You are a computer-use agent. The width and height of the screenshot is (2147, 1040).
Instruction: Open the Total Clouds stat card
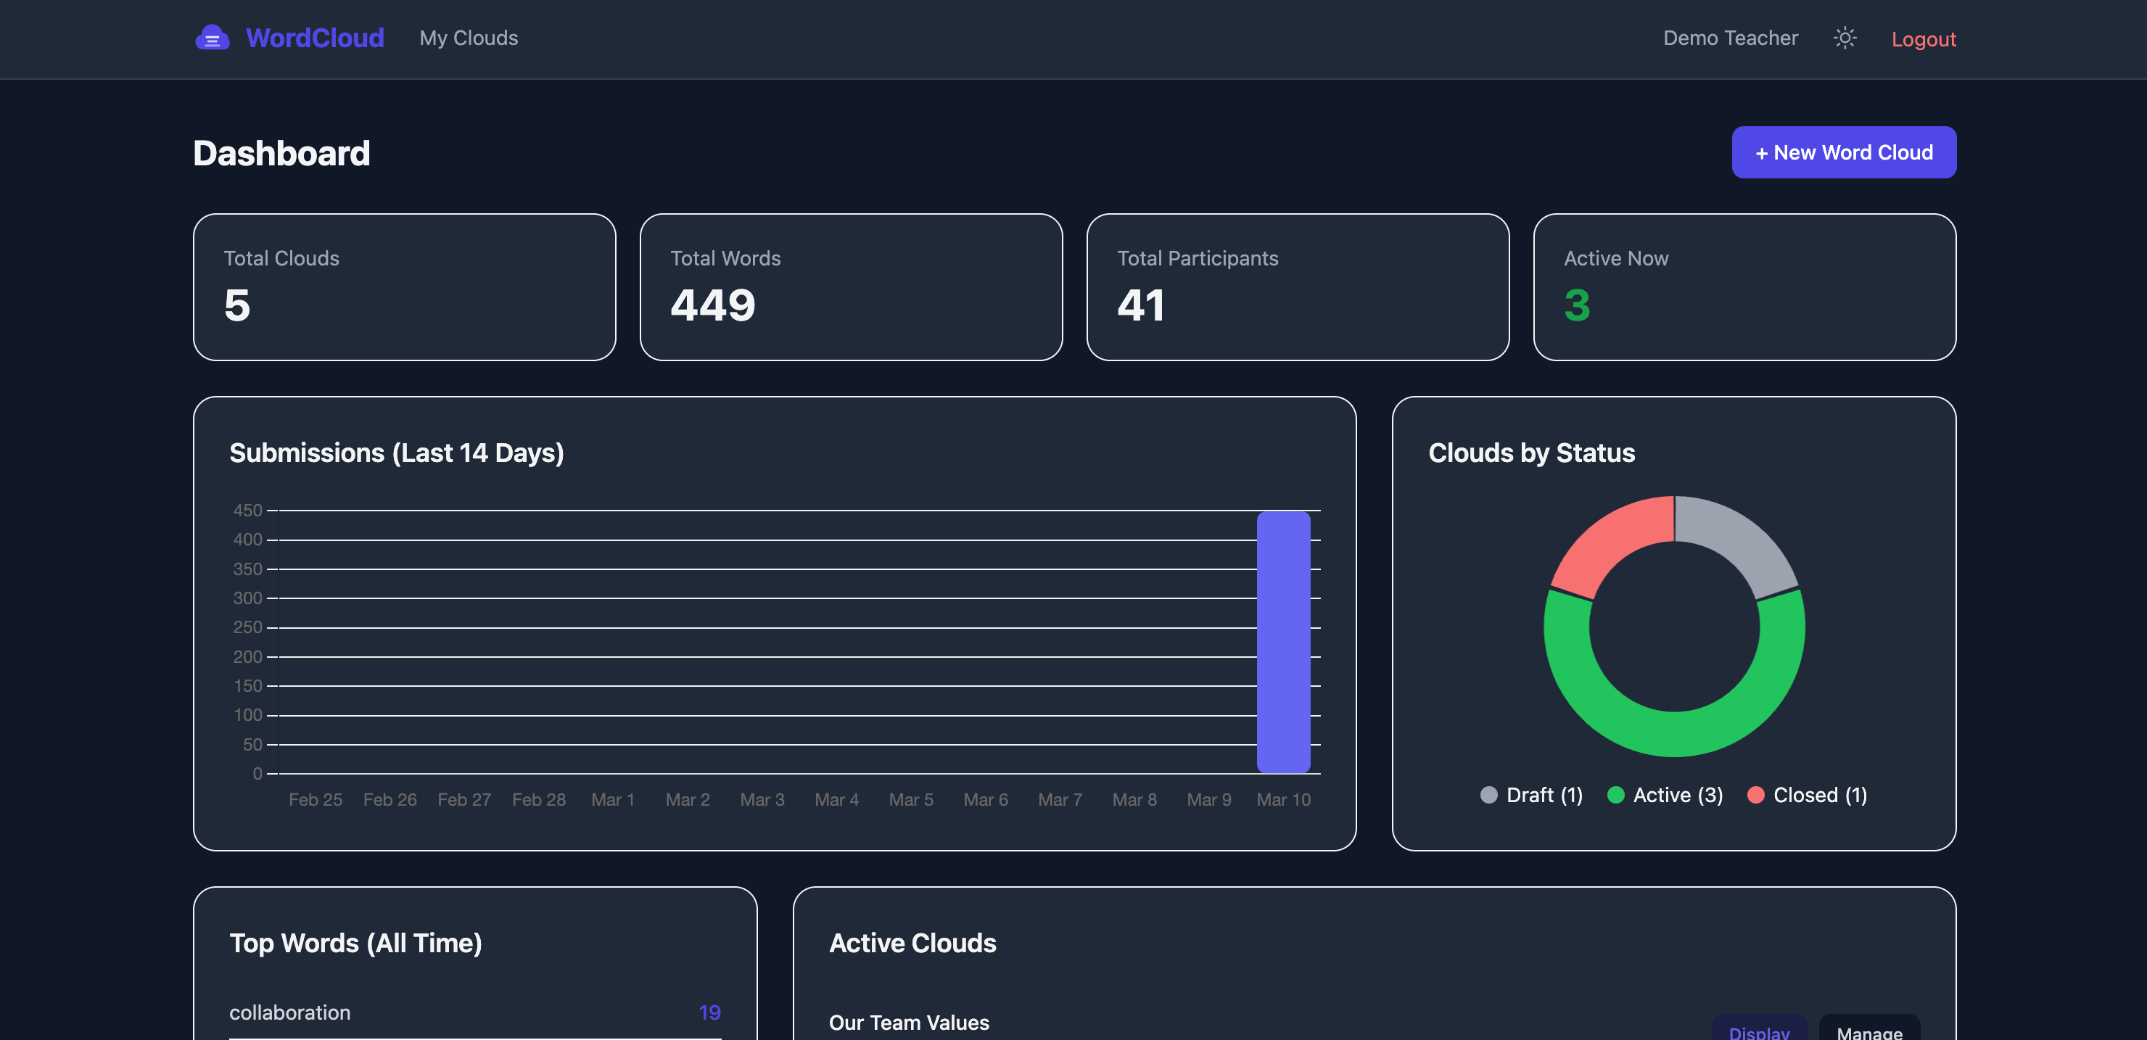click(404, 287)
